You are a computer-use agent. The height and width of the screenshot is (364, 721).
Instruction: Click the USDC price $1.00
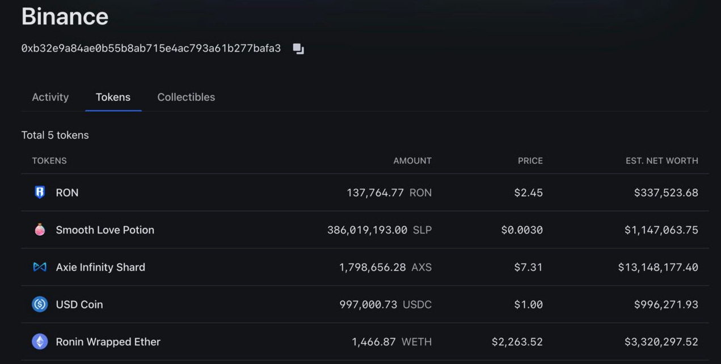[x=529, y=304]
